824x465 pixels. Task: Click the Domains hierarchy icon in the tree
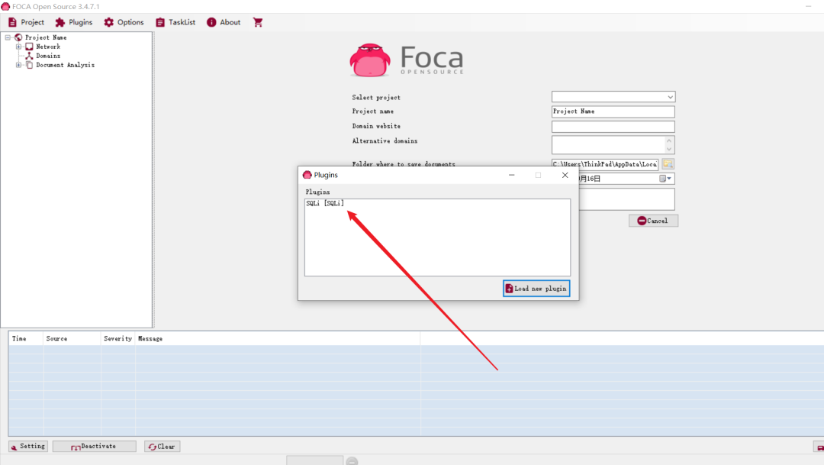pos(30,56)
